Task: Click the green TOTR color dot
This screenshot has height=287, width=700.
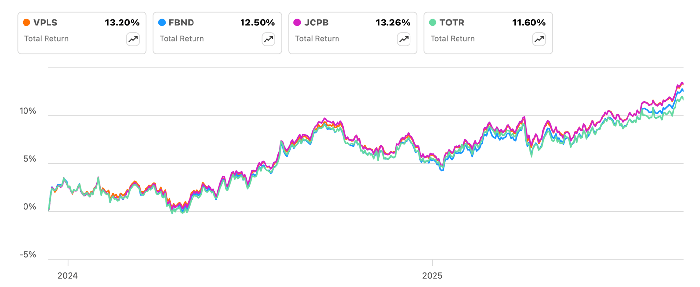Action: [x=433, y=23]
